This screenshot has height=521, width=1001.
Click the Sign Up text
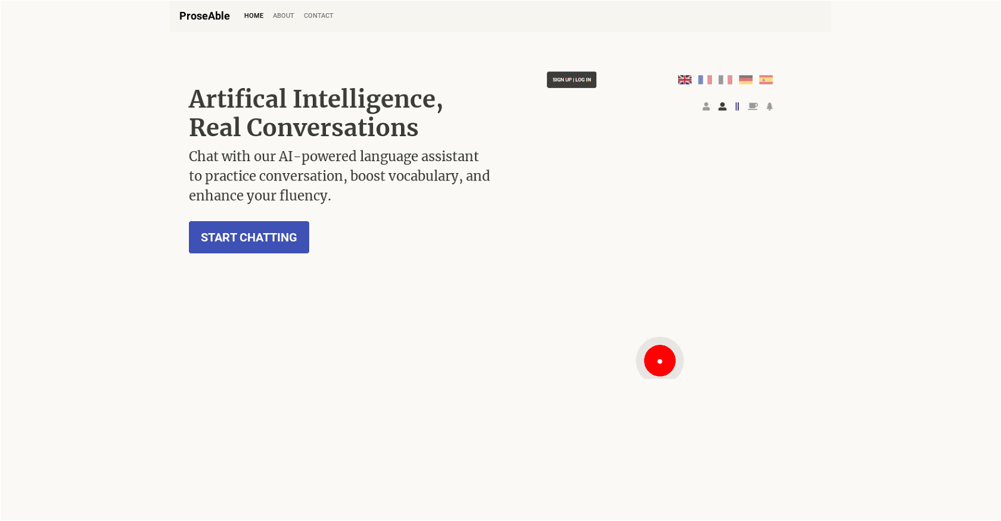click(562, 80)
